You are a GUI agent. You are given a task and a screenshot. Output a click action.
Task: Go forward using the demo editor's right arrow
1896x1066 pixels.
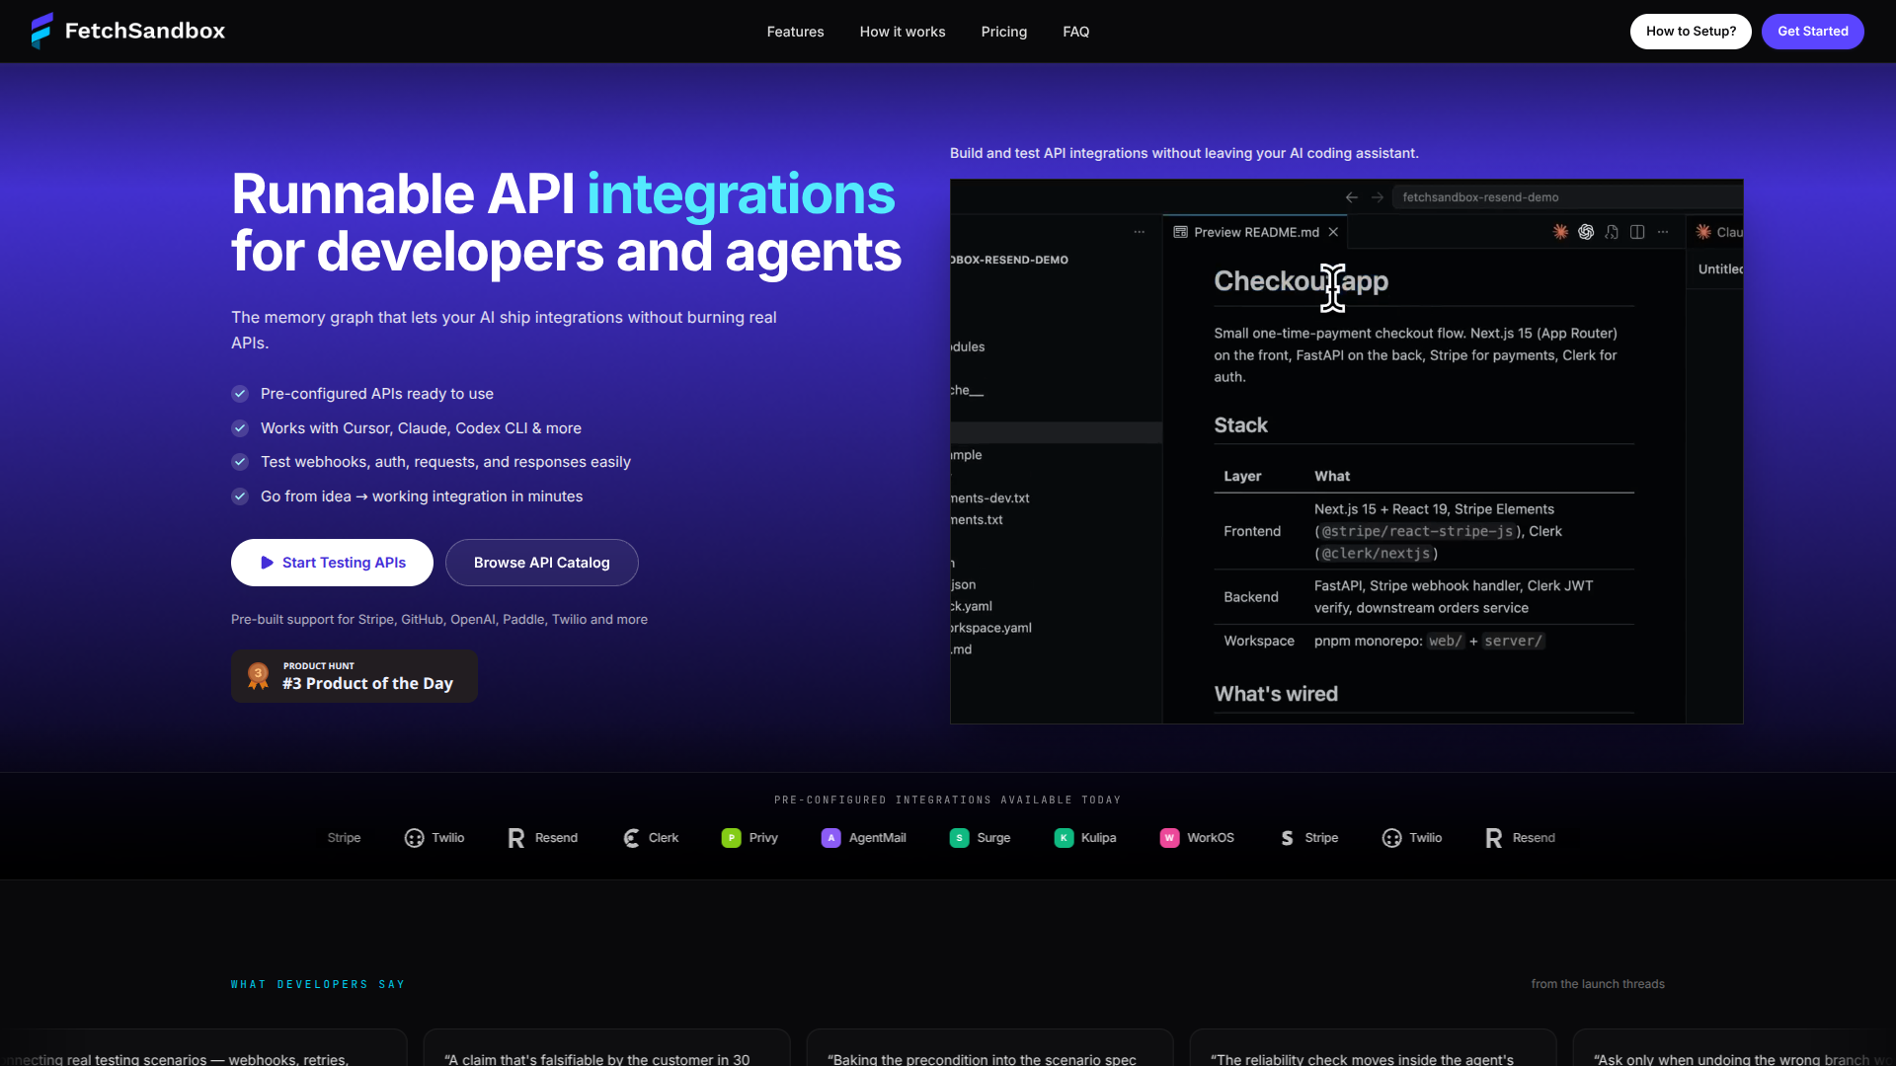point(1378,197)
